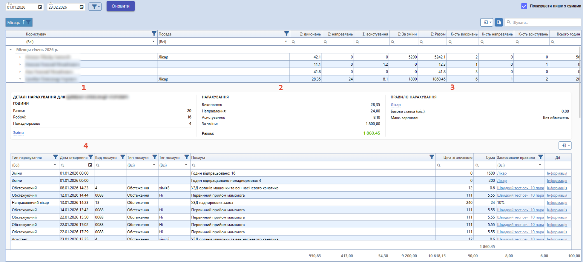Open the date picker in the Дата створення filter
583x262 pixels.
tap(90, 165)
